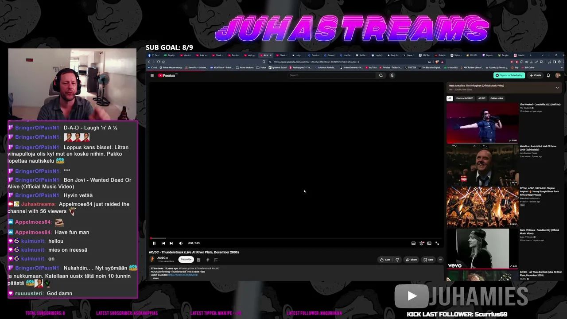567x319 pixels.
Task: Open the AC/DC channel avatar
Action: pos(152,259)
